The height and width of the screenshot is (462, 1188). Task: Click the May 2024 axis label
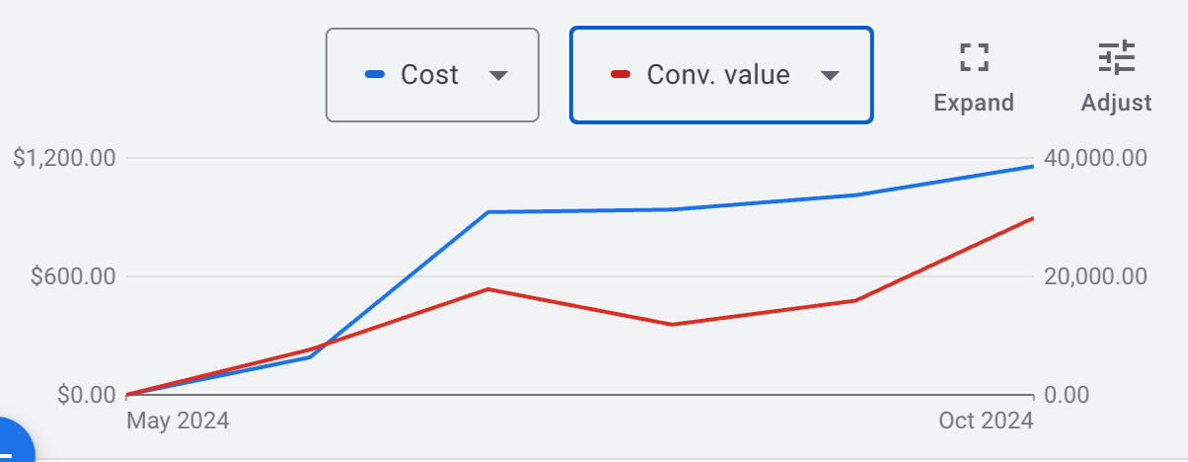178,421
